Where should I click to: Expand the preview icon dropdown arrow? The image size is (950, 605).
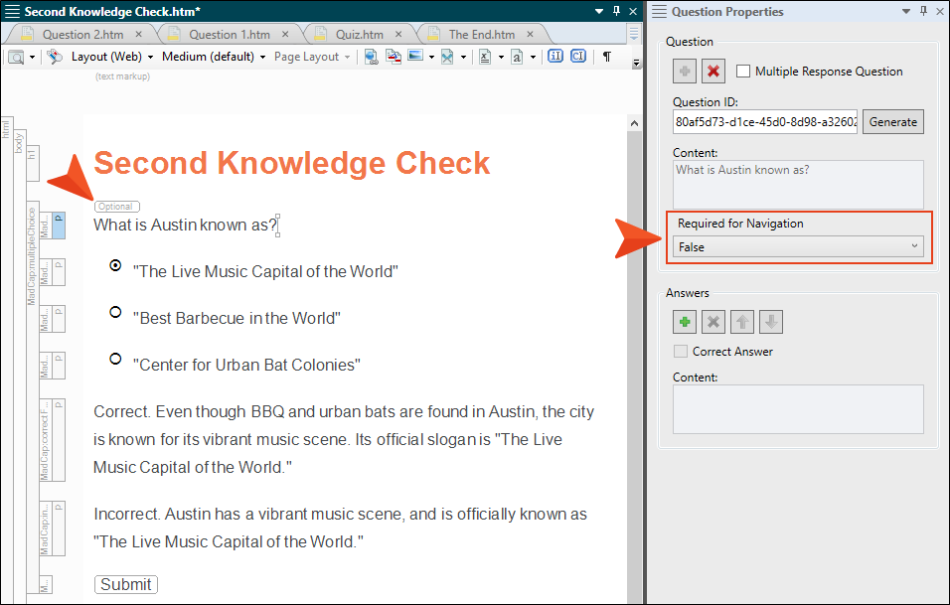[33, 58]
